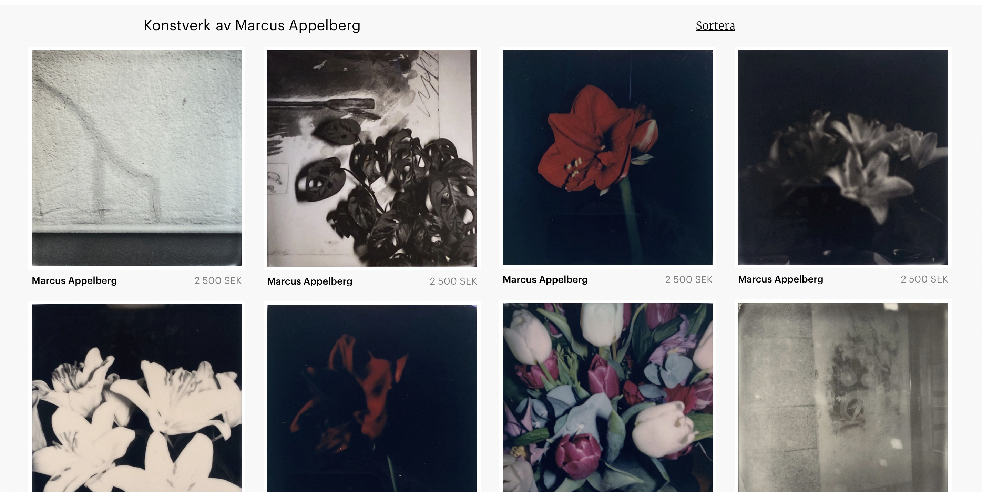Click 2 500 SEK price under red amaryllis
982x492 pixels.
(x=689, y=279)
